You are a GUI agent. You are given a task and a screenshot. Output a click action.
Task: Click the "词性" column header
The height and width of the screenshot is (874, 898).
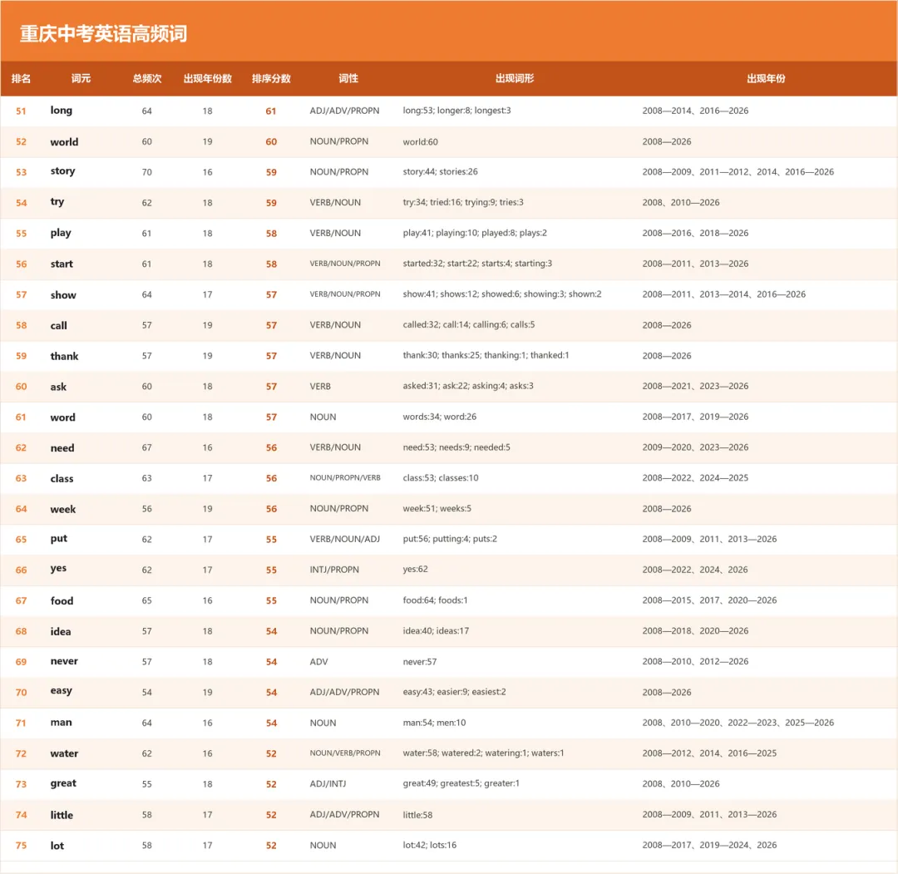(x=348, y=78)
